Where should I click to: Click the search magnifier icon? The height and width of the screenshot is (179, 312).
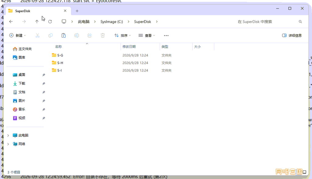pyautogui.click(x=300, y=22)
